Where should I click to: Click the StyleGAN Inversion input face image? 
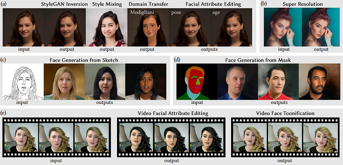click(24, 27)
